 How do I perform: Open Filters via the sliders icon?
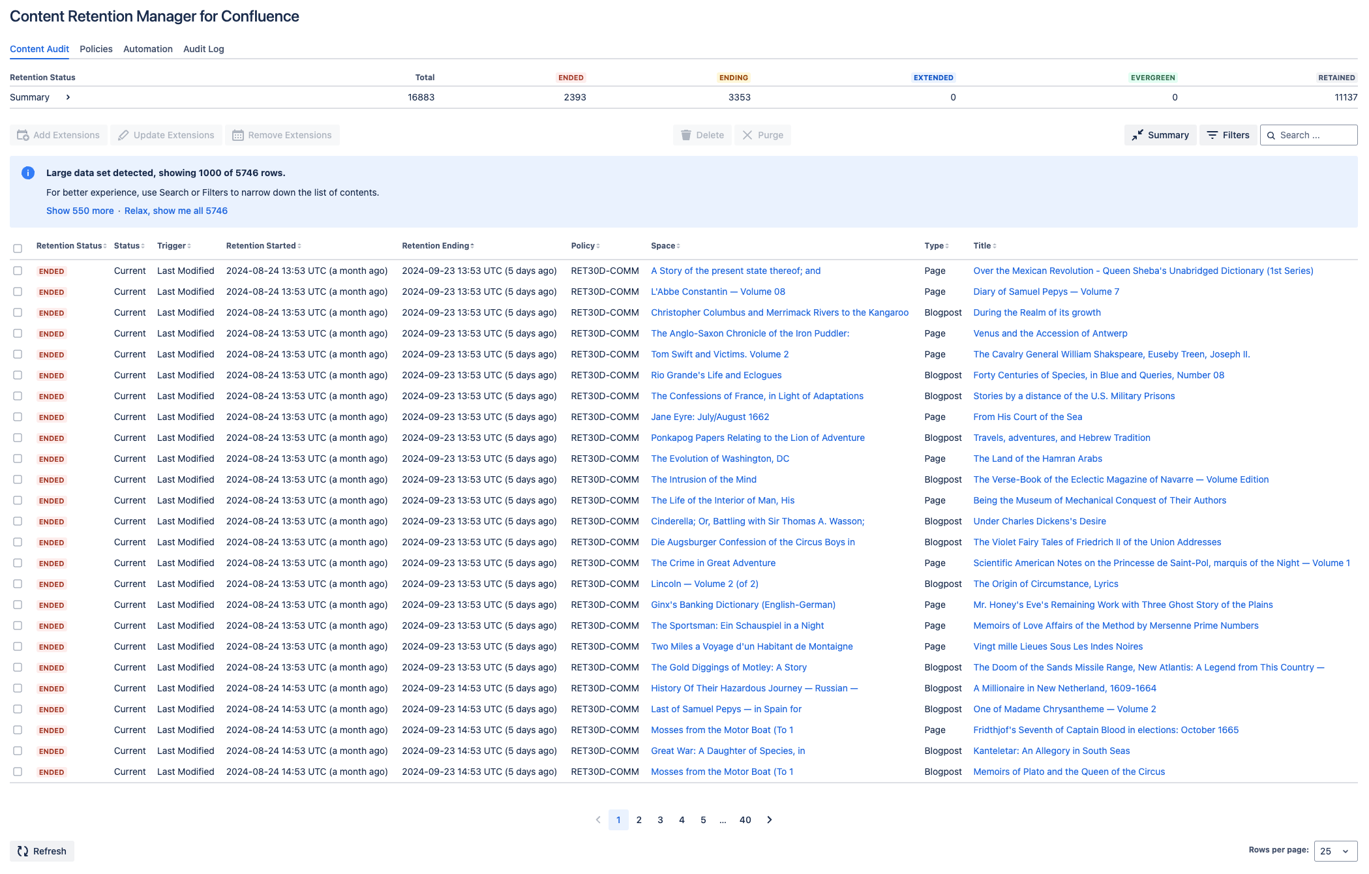click(x=1212, y=135)
